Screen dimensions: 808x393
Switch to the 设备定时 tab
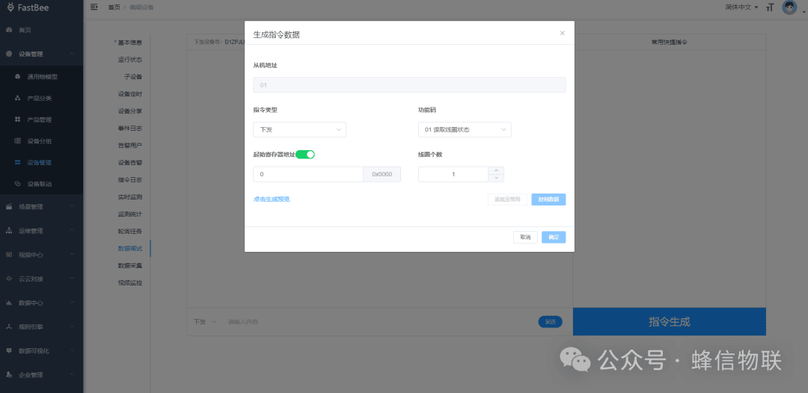pyautogui.click(x=130, y=94)
